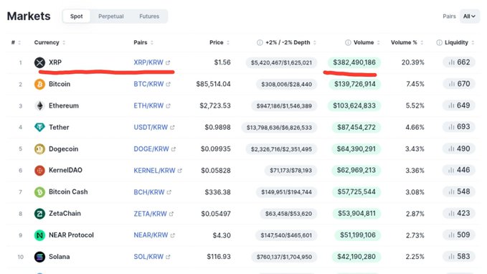Screen dimensions: 487x274
Task: Open the SOL/KRW pair link
Action: (148, 257)
